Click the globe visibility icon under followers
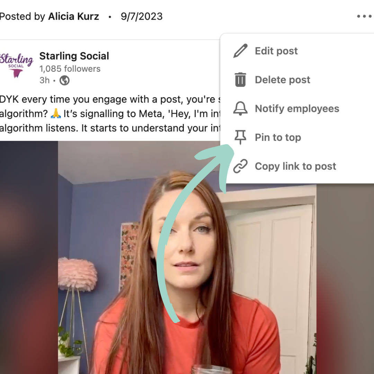 (64, 80)
